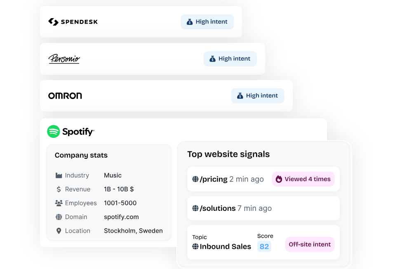The height and width of the screenshot is (269, 402).
Task: Click the people icon beside Employees
Action: click(59, 203)
